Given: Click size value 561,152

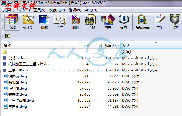Looking at the screenshot, I should pos(84,58).
